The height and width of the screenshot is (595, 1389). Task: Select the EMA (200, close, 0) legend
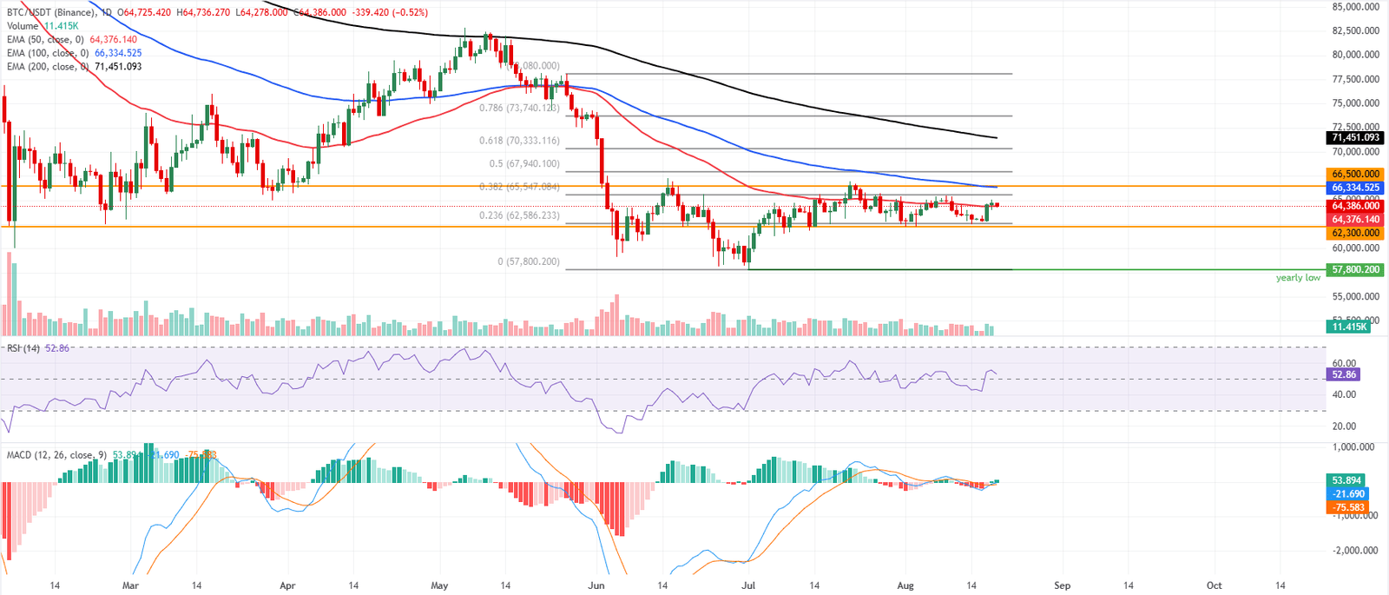[74, 66]
